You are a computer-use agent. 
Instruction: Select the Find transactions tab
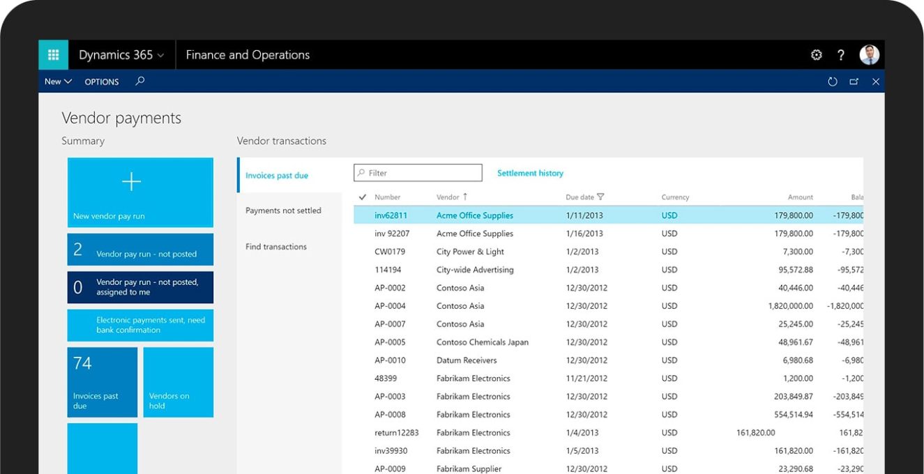(x=289, y=247)
